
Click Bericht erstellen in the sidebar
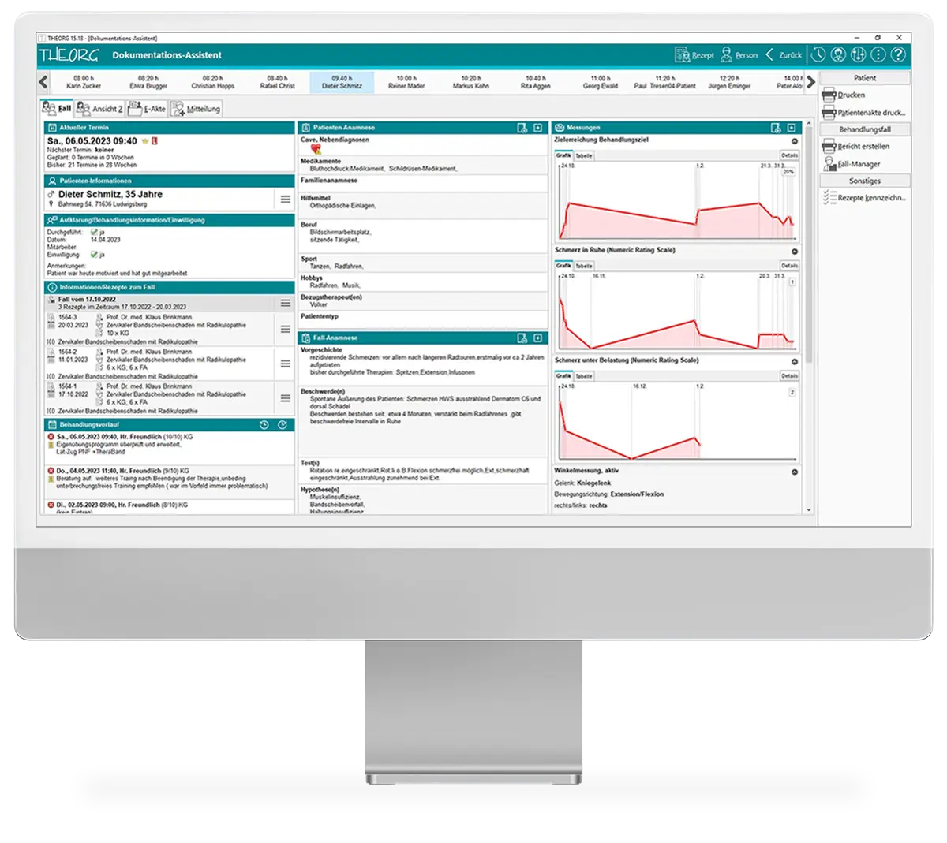(863, 147)
